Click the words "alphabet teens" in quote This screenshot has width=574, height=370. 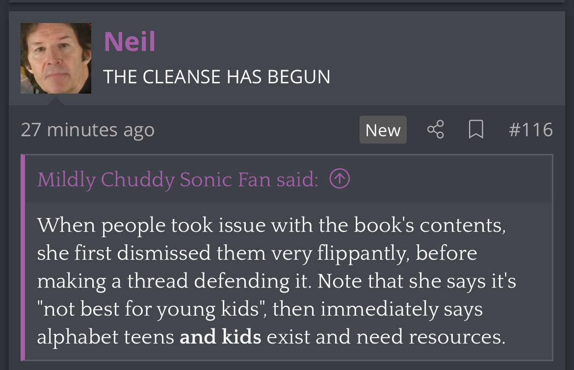[x=105, y=337]
